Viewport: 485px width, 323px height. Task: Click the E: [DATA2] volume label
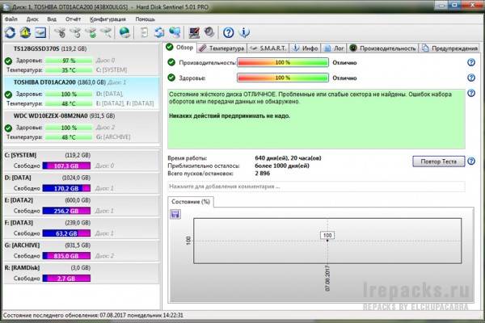click(19, 200)
